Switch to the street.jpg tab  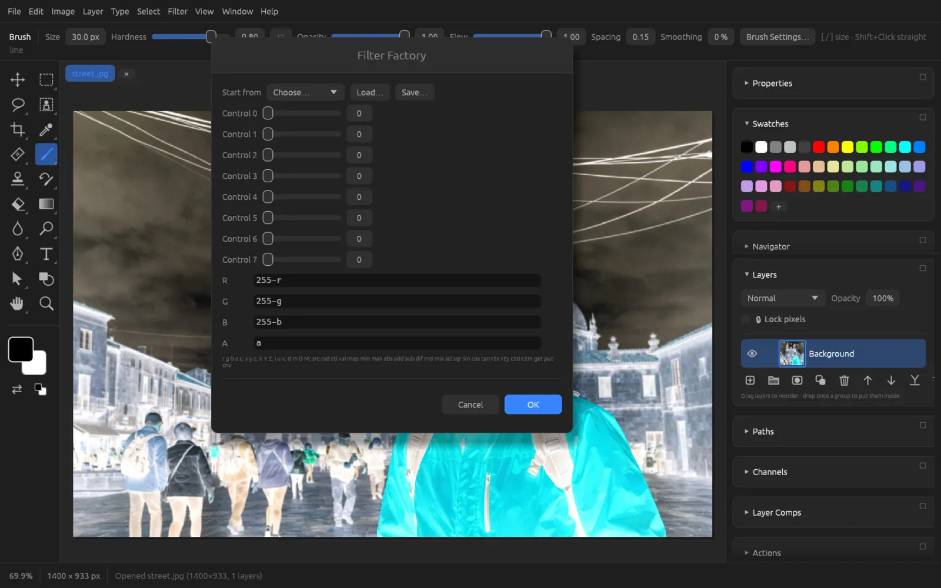(x=90, y=73)
